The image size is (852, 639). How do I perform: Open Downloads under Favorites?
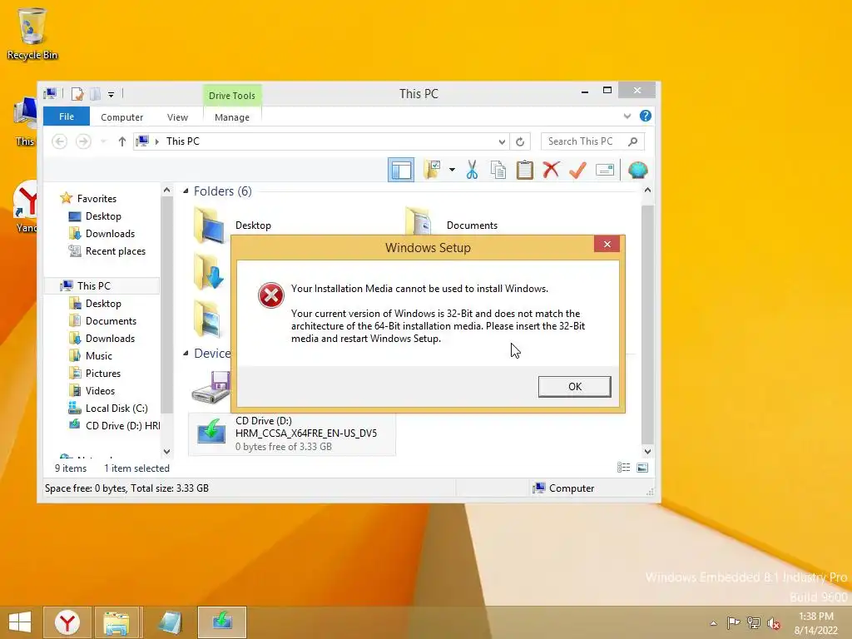click(x=110, y=234)
